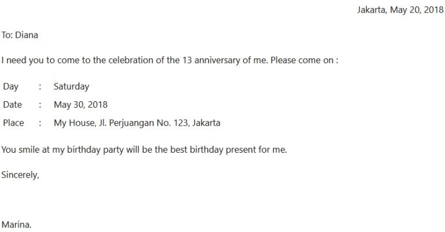Click the signature name 'Marina.'
This screenshot has width=445, height=232.
16,224
